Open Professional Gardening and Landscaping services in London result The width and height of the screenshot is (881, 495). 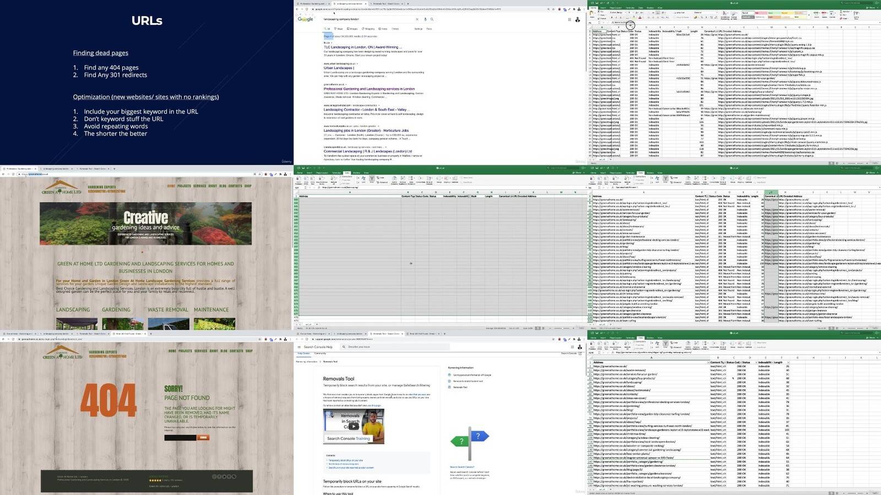pyautogui.click(x=369, y=89)
